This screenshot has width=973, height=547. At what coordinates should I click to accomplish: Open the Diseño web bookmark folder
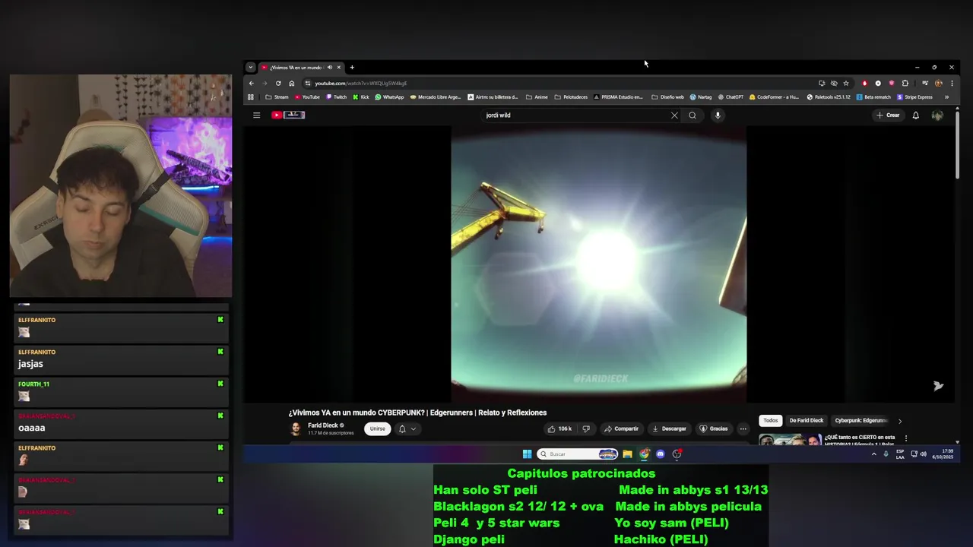(667, 97)
